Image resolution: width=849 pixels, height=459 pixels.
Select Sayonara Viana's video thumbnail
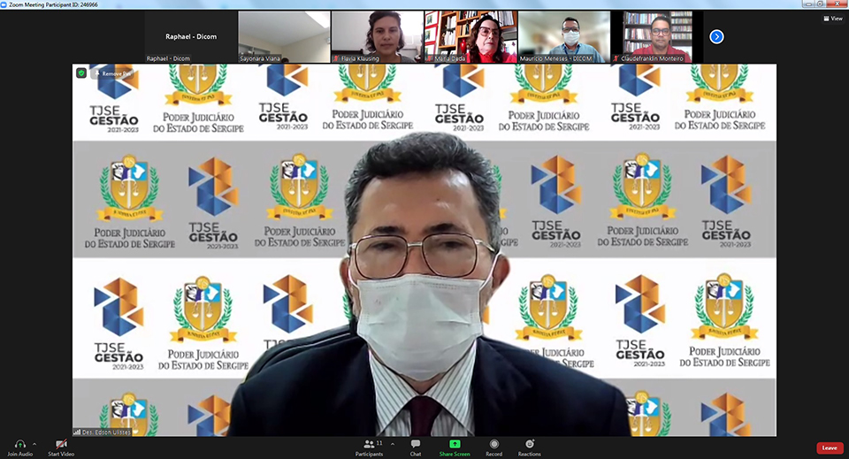[x=284, y=36]
